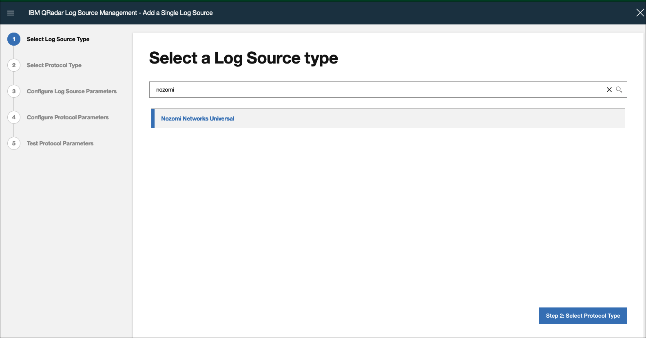646x338 pixels.
Task: Click the IBM QRadar Log Source Management title
Action: pos(120,13)
